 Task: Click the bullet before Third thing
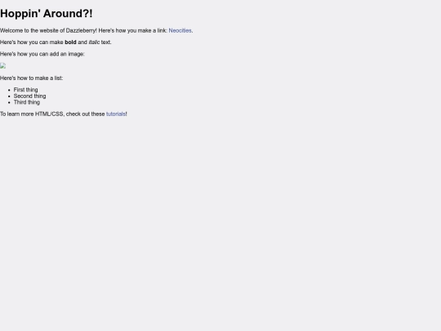[9, 102]
